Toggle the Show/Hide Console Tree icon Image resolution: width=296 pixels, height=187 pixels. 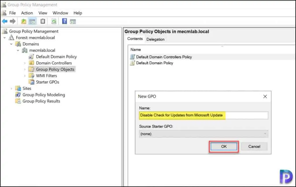coord(32,21)
